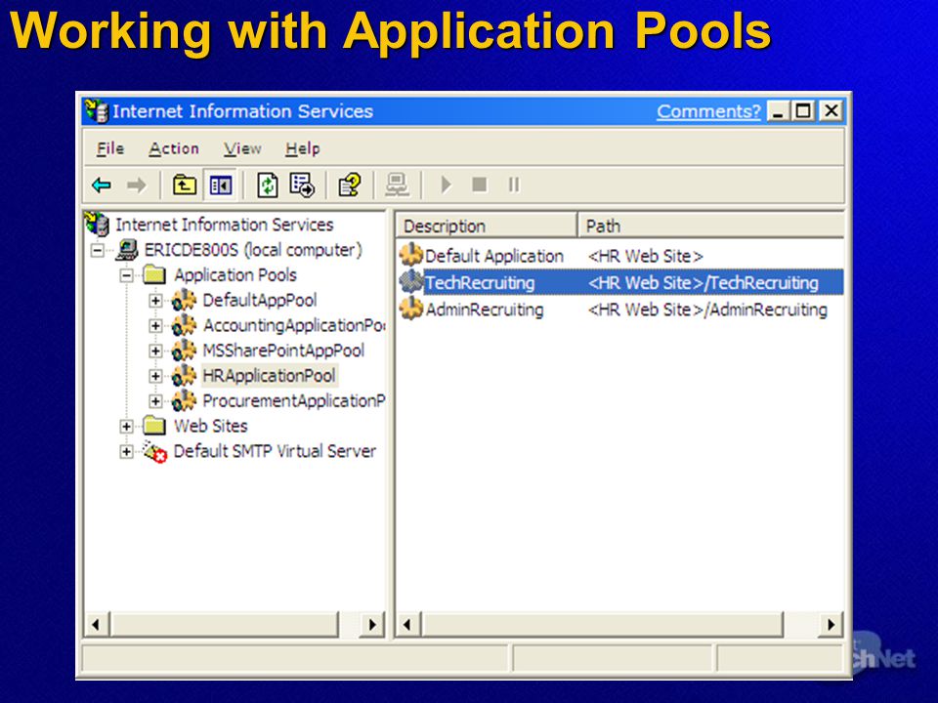The image size is (938, 703).
Task: Click the DefaultAppPool gear icon
Action: pos(184,300)
